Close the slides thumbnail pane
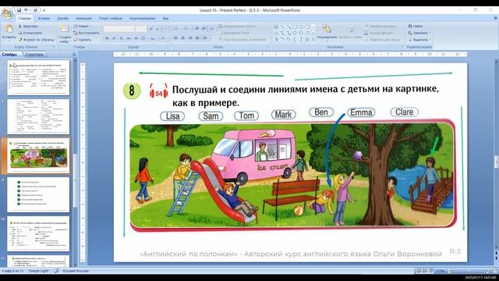 74,55
